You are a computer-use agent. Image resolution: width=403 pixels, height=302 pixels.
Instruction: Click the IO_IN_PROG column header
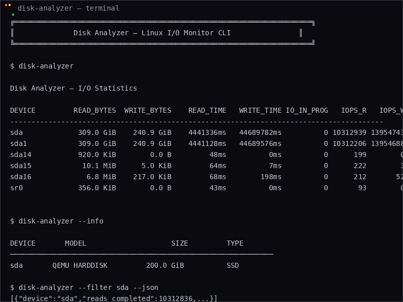[x=307, y=111]
